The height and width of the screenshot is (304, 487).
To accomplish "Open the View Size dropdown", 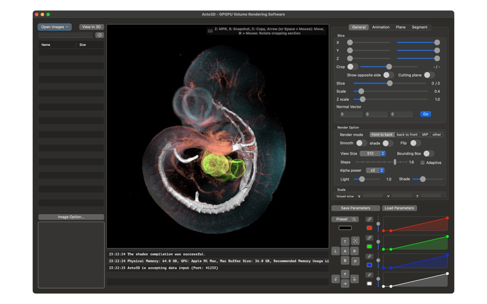I will (x=373, y=154).
